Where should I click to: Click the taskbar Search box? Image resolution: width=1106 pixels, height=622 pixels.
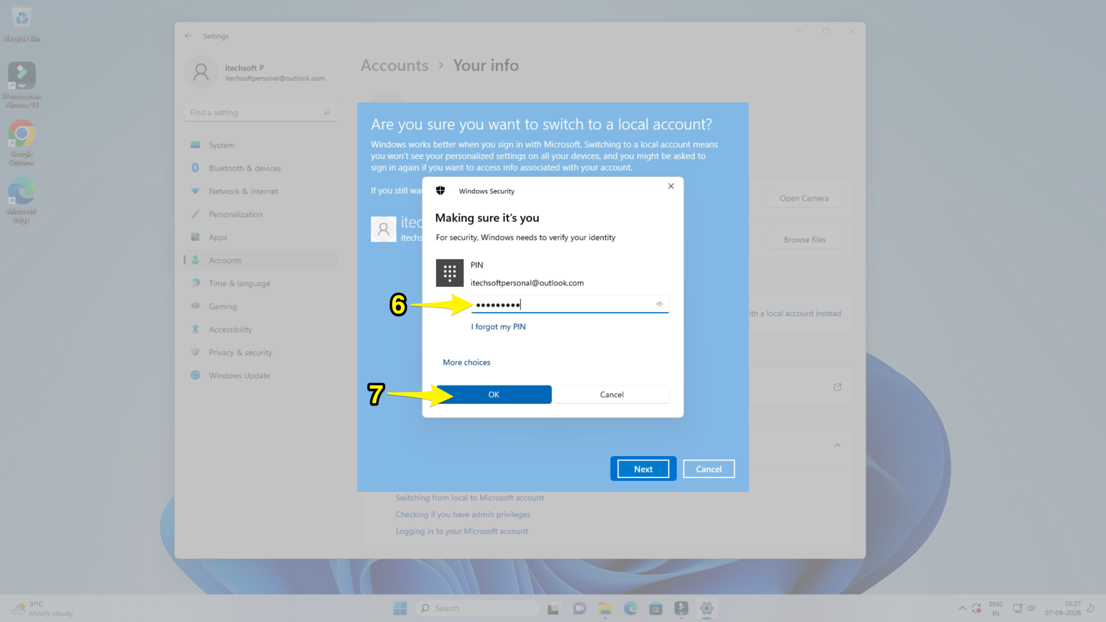[x=477, y=608]
